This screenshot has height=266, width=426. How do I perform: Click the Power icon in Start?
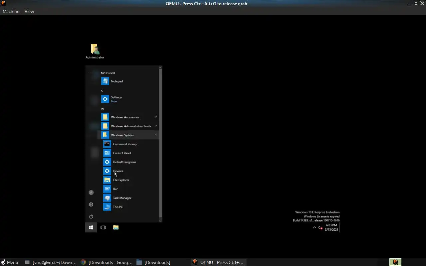(x=91, y=216)
